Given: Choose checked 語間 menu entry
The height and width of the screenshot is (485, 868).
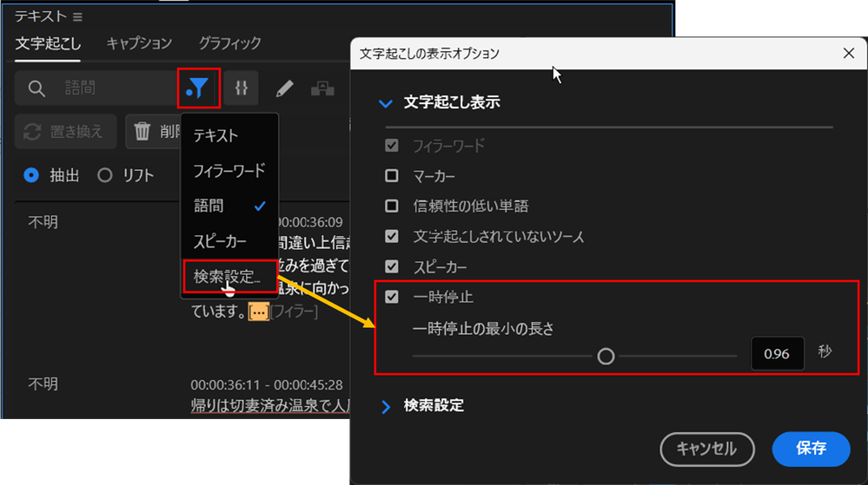Looking at the screenshot, I should [x=229, y=206].
